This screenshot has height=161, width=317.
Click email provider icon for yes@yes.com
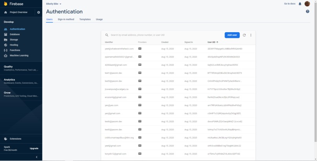(x=140, y=105)
